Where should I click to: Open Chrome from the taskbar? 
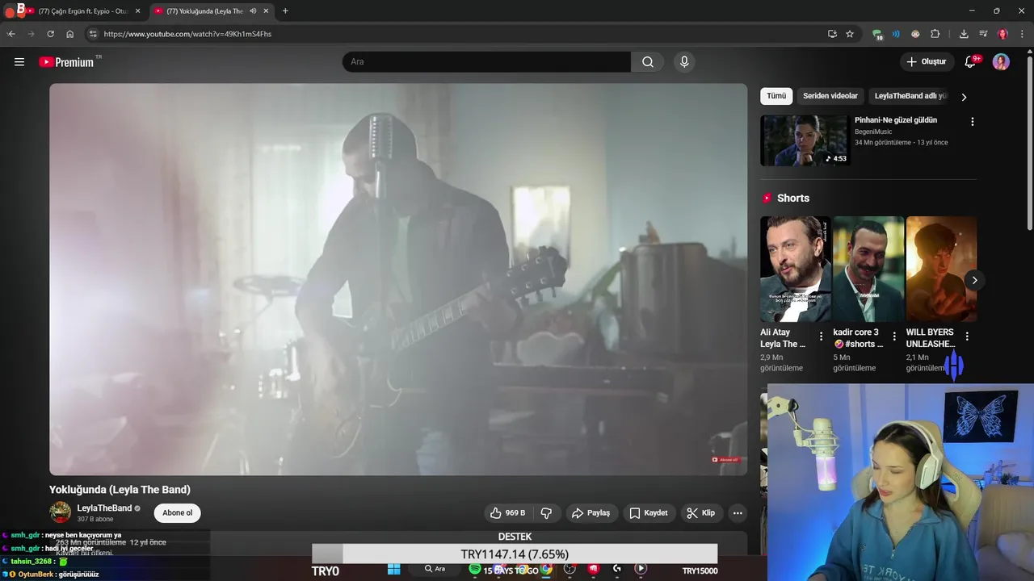[547, 569]
